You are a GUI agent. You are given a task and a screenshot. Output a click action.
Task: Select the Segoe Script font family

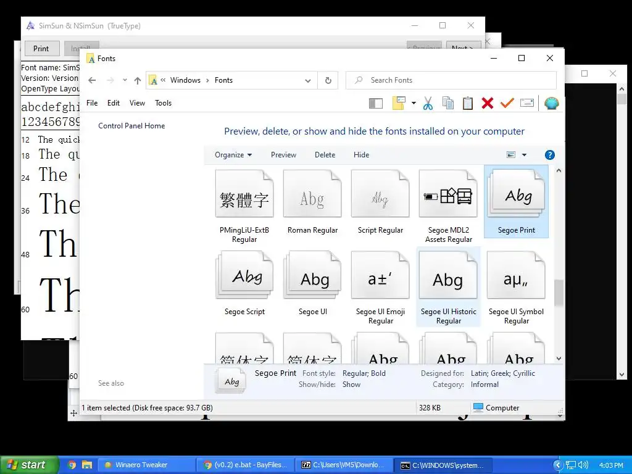point(244,283)
